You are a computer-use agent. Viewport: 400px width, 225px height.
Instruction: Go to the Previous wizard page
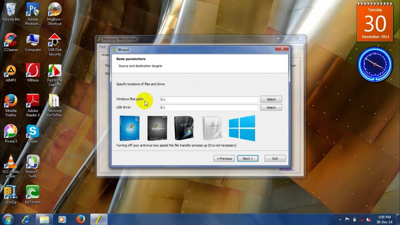tap(224, 158)
